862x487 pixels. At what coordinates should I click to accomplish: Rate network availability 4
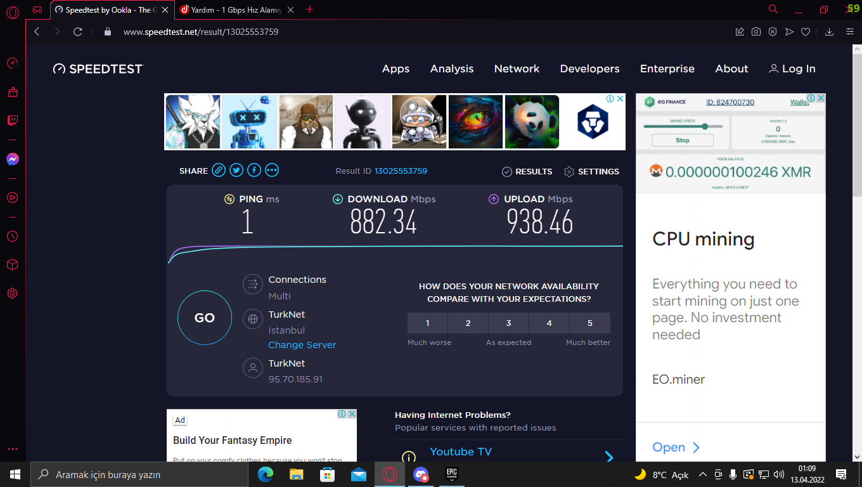coord(549,323)
